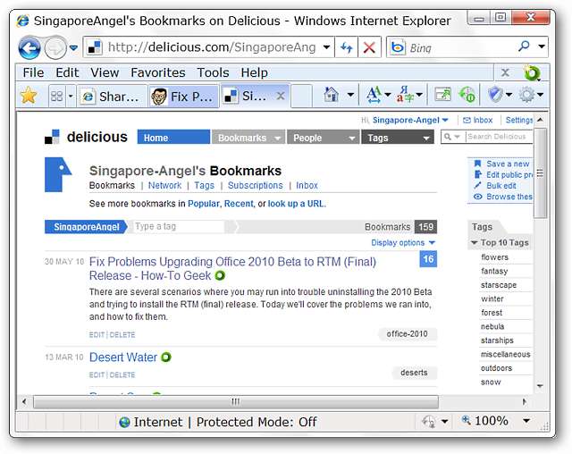Viewport: 572px width, 454px height.
Task: Click the magnifier search icon
Action: (524, 46)
